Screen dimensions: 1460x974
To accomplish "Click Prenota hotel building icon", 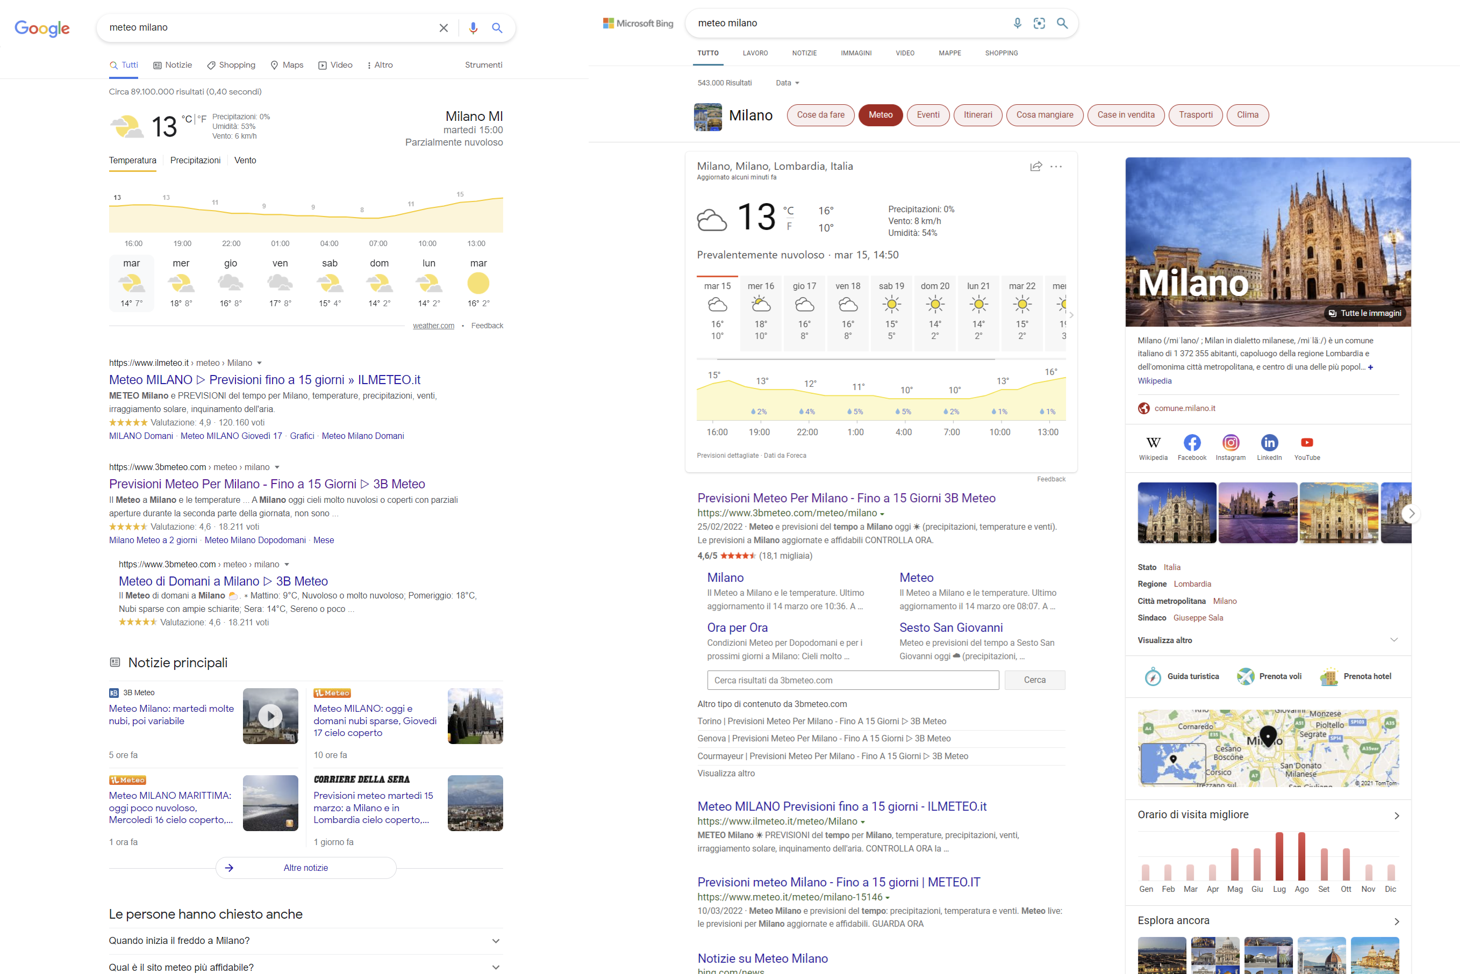I will pyautogui.click(x=1329, y=676).
